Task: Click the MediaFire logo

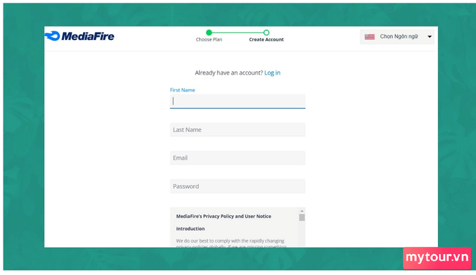Action: (80, 36)
